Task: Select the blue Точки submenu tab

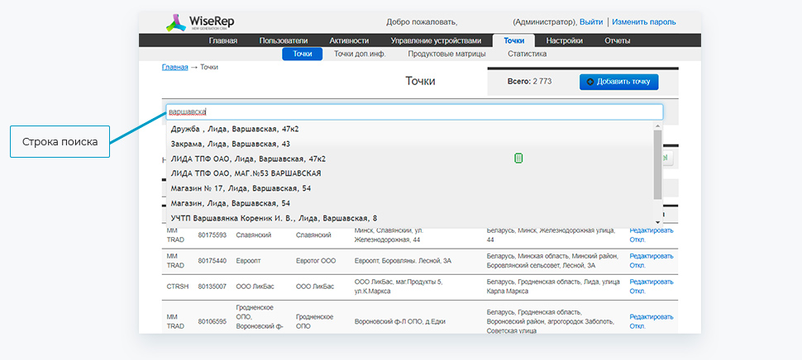Action: click(303, 54)
